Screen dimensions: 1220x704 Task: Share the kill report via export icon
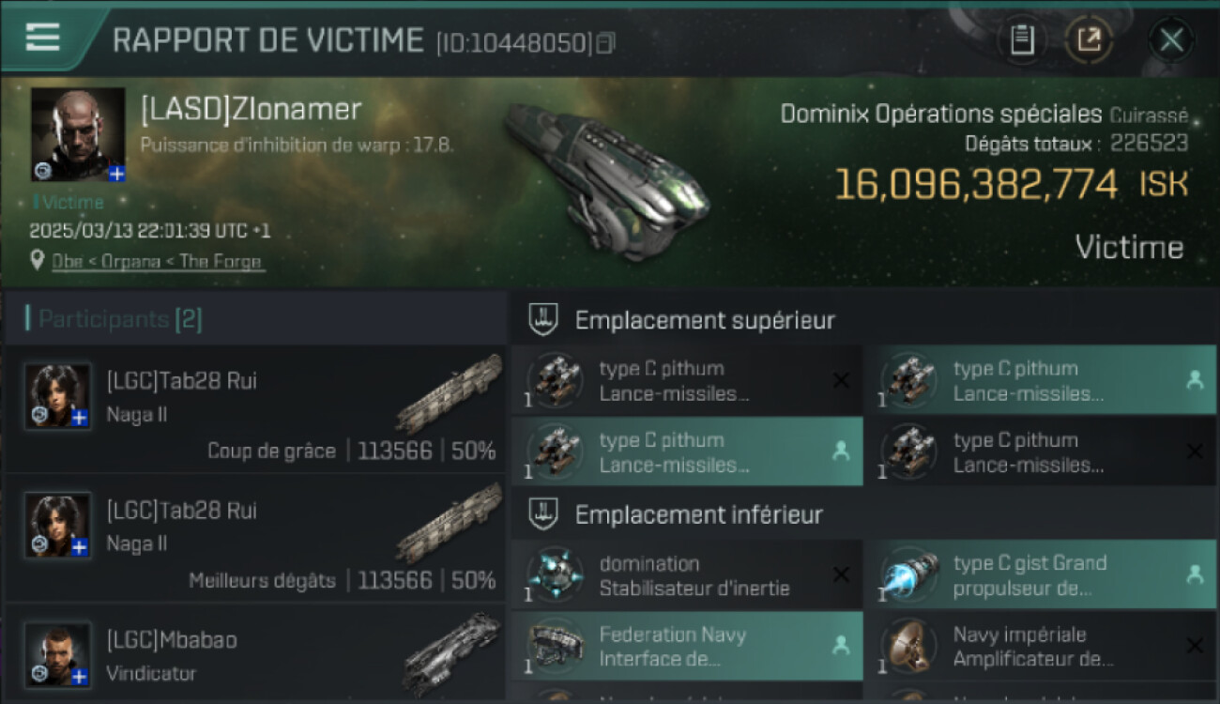(1089, 40)
